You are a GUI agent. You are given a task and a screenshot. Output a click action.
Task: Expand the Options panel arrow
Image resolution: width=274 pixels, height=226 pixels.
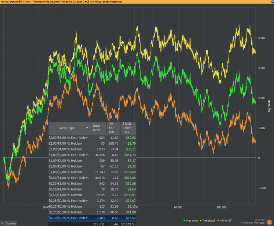pos(3,224)
